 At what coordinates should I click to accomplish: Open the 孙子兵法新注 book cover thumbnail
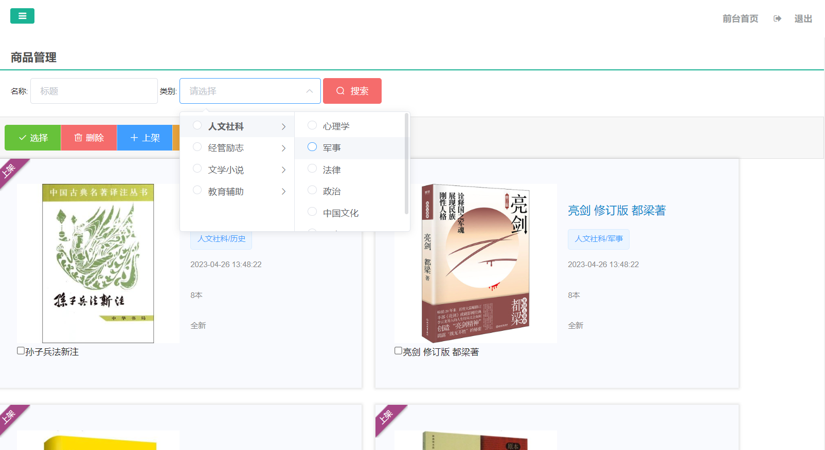pyautogui.click(x=98, y=264)
